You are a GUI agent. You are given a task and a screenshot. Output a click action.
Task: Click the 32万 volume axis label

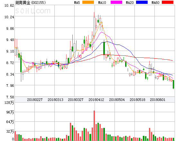tap(10, 132)
